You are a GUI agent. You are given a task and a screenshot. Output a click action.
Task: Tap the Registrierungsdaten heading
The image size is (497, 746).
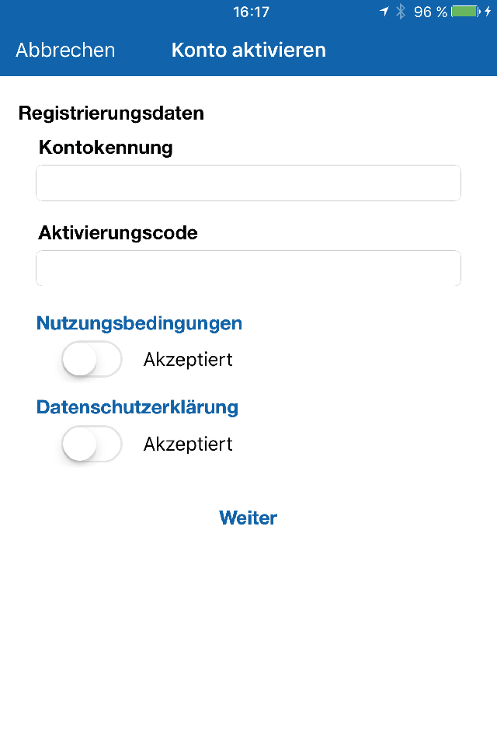[111, 113]
